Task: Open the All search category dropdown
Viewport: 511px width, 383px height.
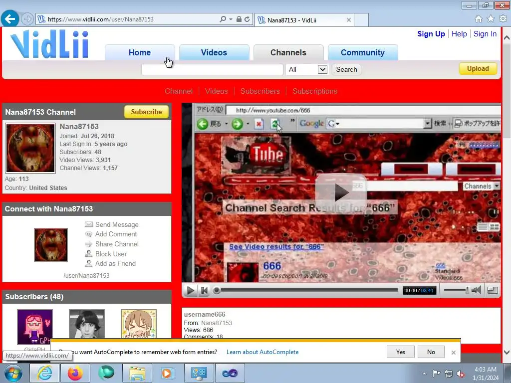Action: point(306,69)
